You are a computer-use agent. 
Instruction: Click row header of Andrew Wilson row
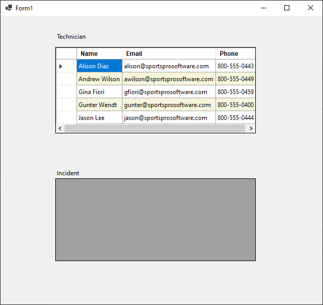(66, 79)
